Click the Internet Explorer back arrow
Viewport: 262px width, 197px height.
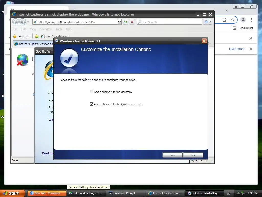coord(15,22)
